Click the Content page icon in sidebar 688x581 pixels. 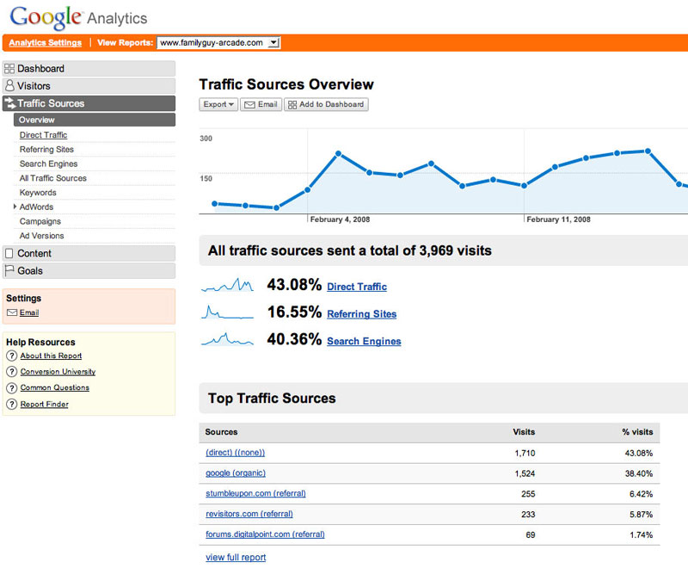tap(9, 253)
